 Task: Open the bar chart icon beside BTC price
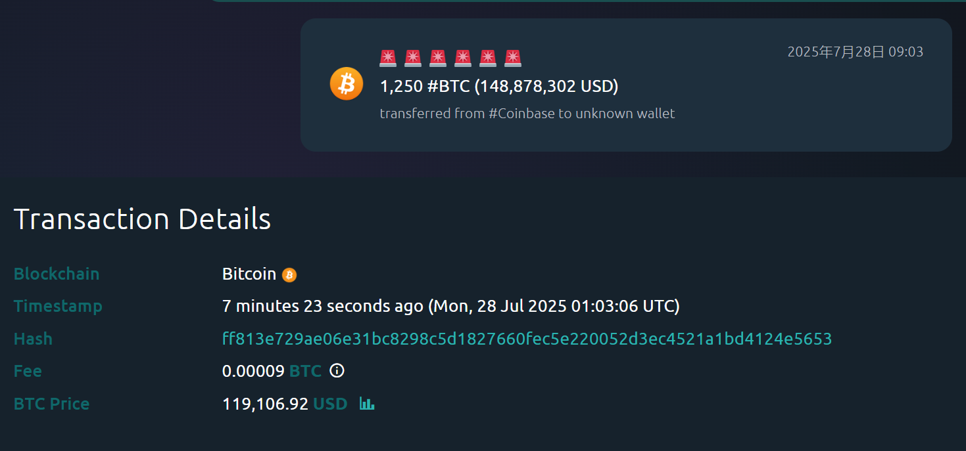367,404
